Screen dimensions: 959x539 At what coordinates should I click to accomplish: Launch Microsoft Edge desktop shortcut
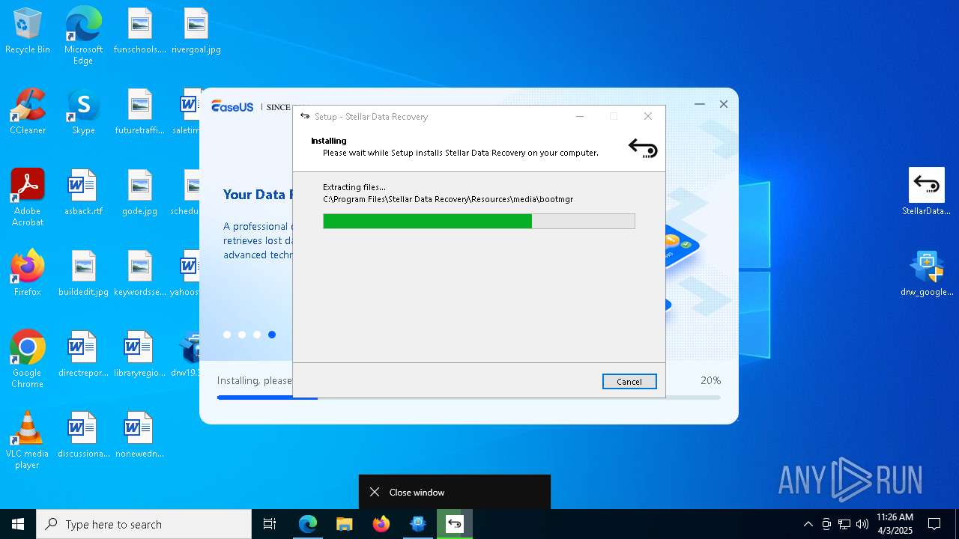click(83, 35)
